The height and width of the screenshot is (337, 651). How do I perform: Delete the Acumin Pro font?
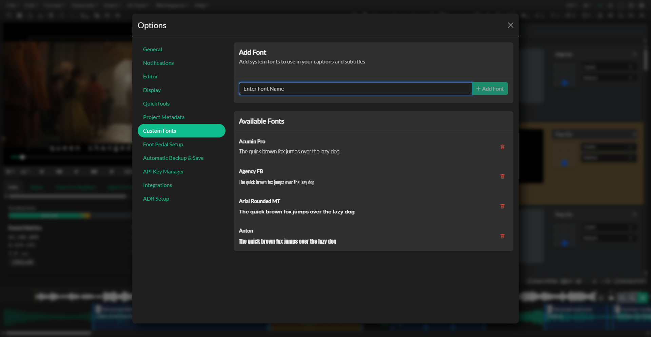pos(502,147)
